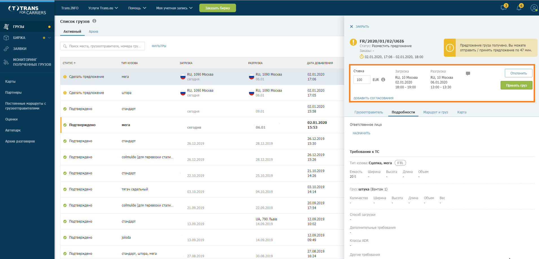Open the Помощь dropdown menu
Image resolution: width=539 pixels, height=259 pixels.
point(137,8)
